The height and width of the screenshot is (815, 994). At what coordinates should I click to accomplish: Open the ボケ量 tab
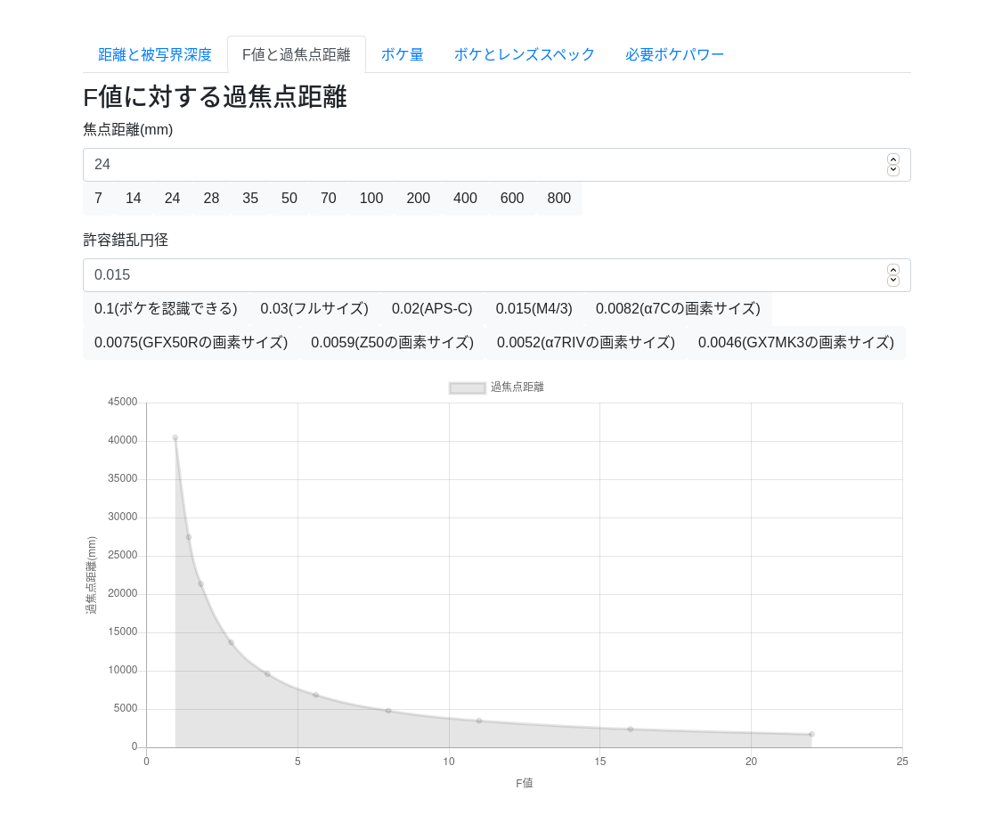pos(402,54)
